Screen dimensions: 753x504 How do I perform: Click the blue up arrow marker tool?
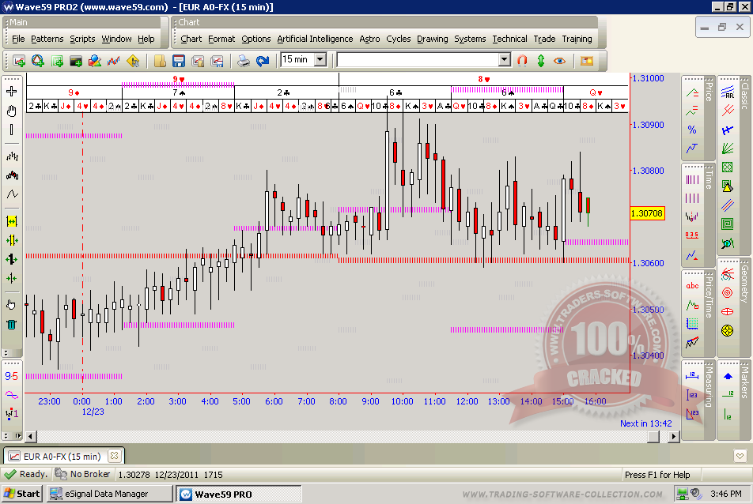pos(728,376)
